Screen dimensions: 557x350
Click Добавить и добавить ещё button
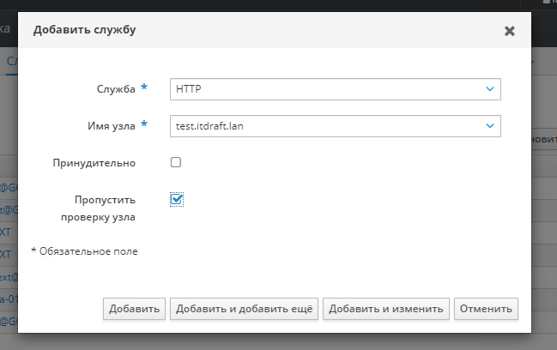tap(244, 309)
